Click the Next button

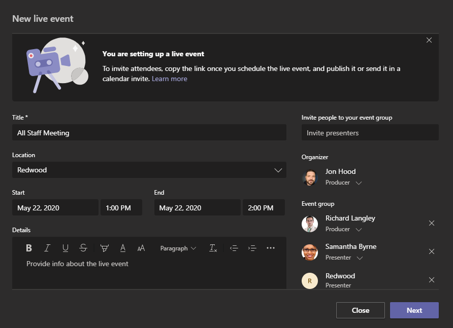[x=414, y=310]
